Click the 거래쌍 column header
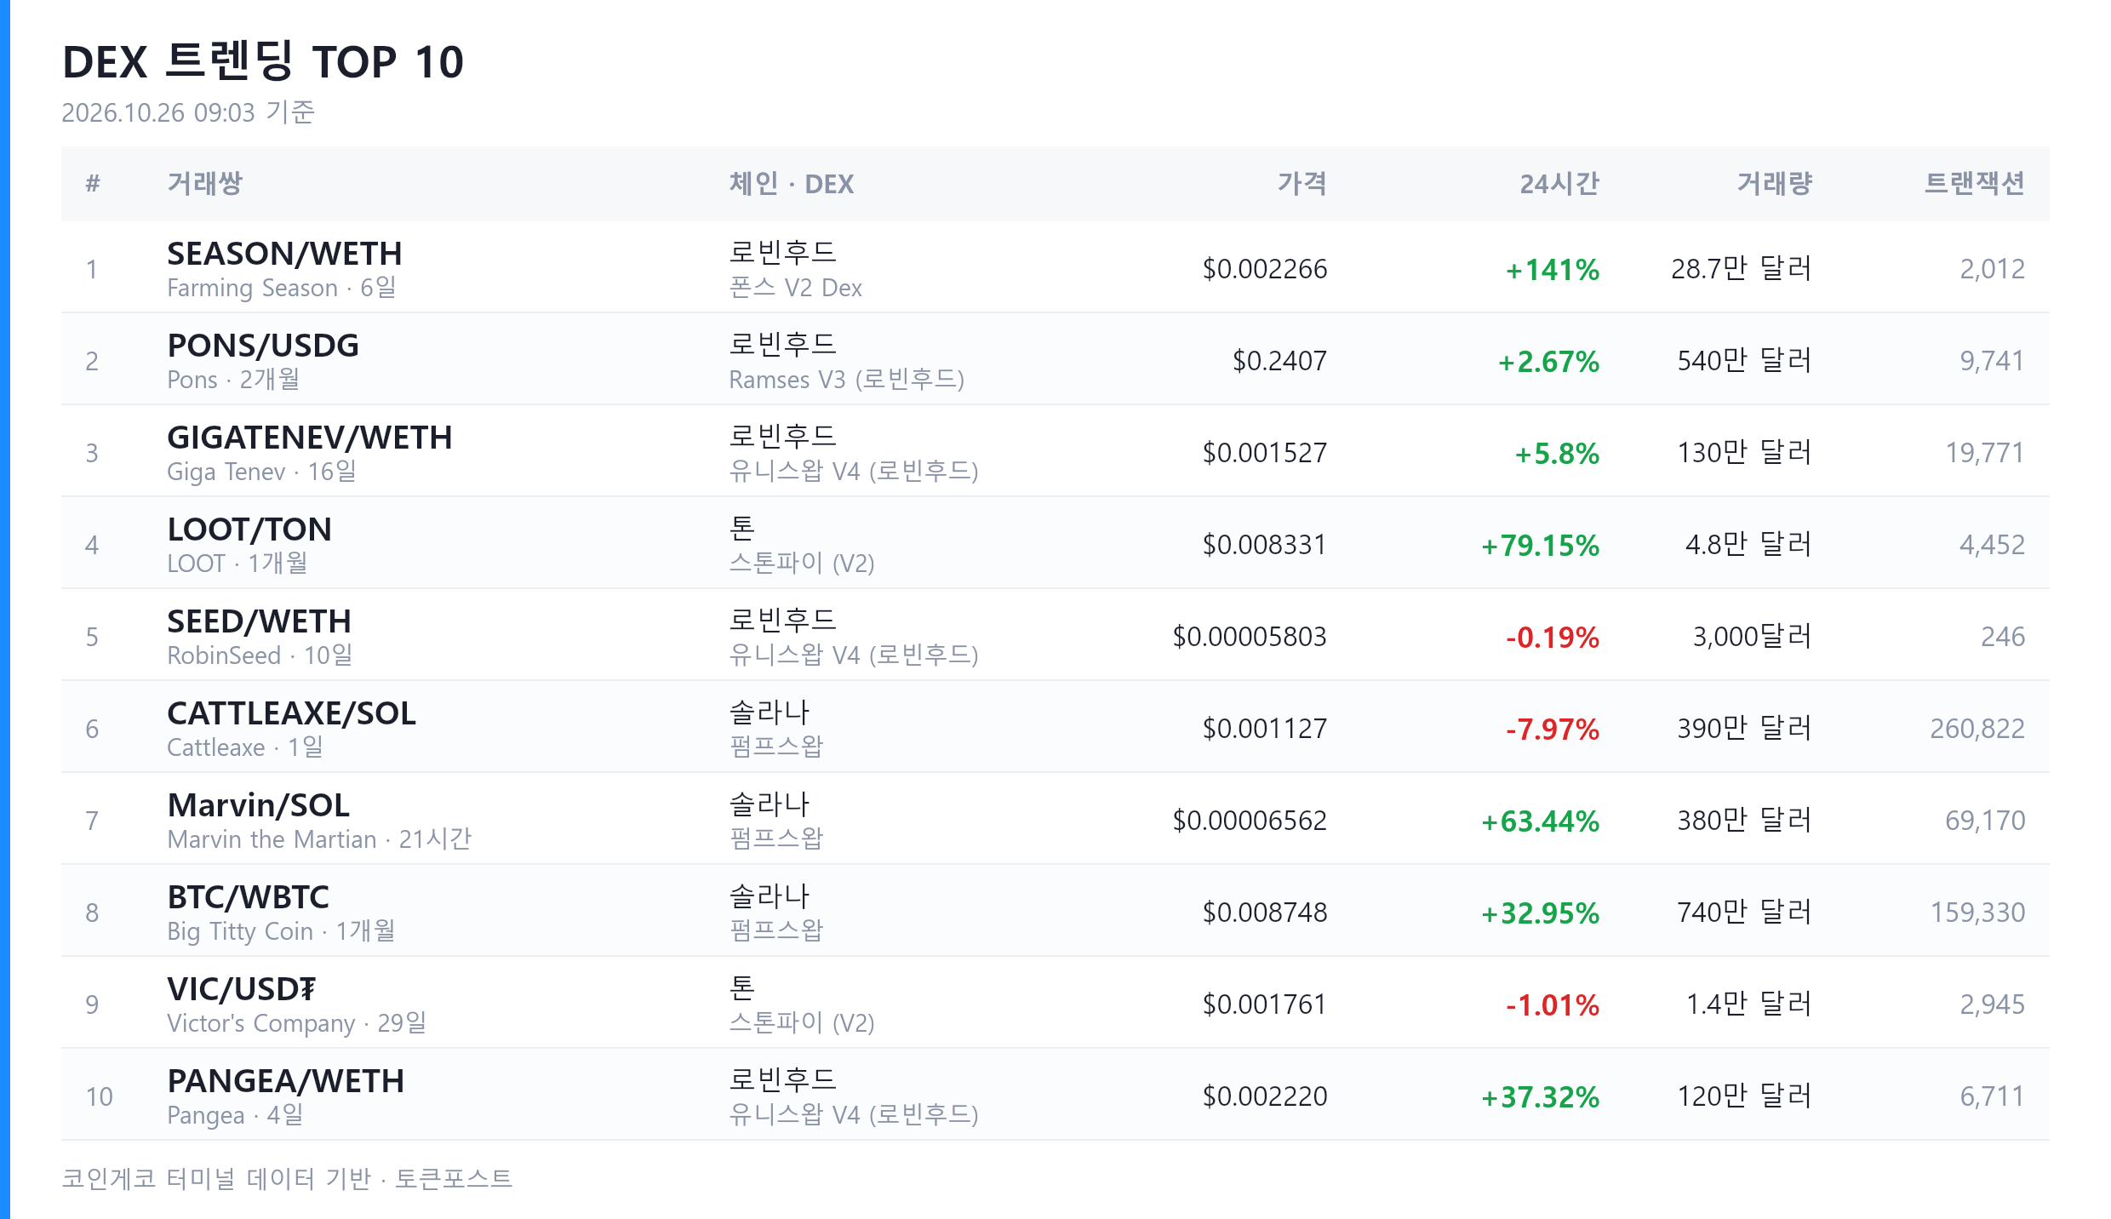 pos(205,183)
